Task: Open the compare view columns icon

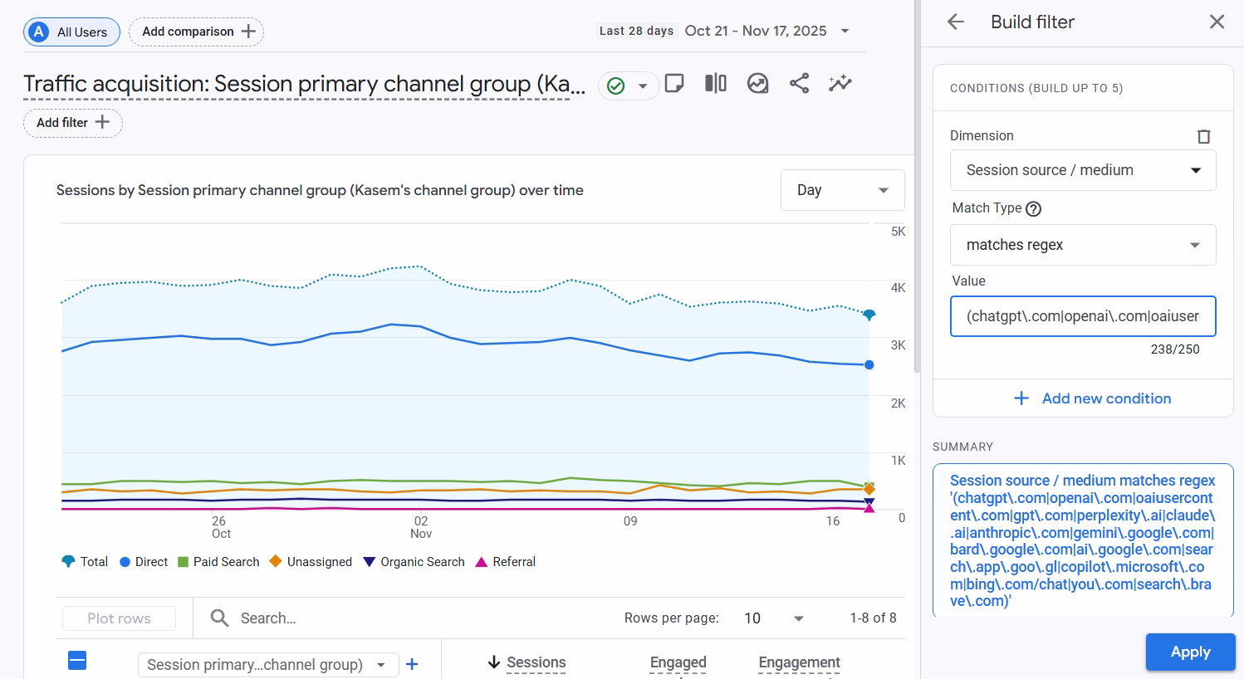Action: 715,84
